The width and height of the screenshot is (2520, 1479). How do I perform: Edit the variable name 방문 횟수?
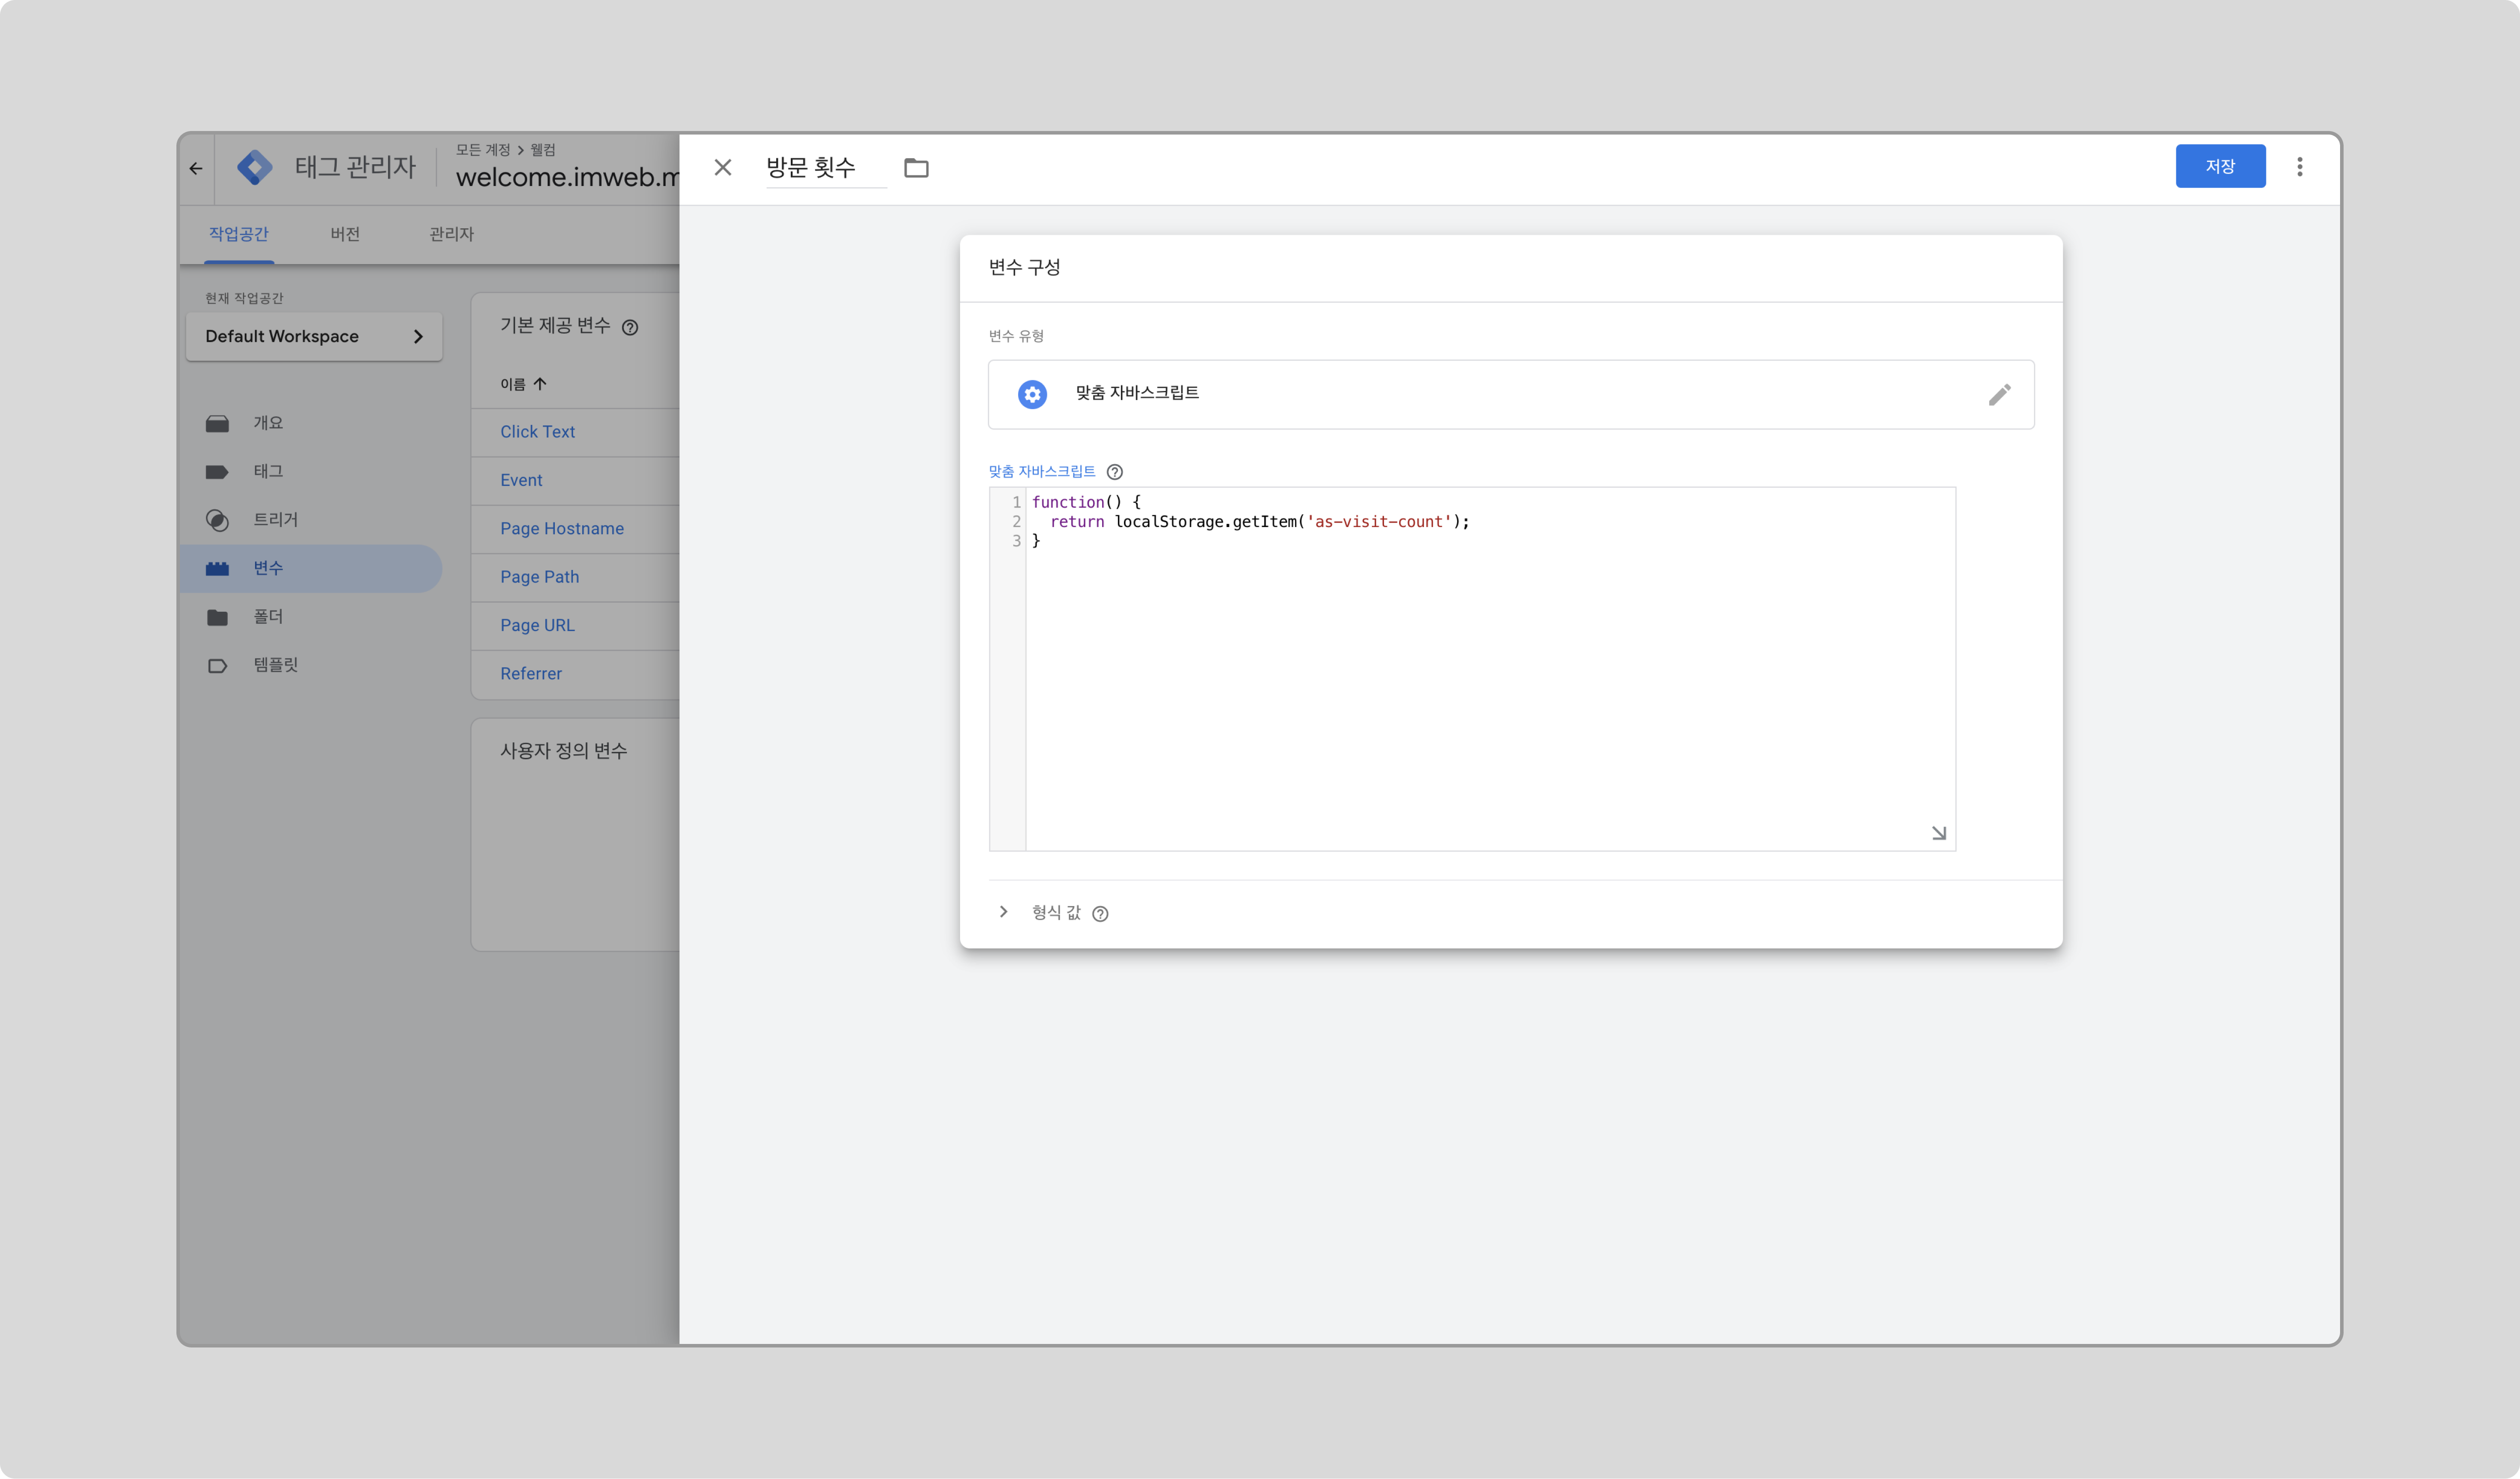[x=825, y=167]
